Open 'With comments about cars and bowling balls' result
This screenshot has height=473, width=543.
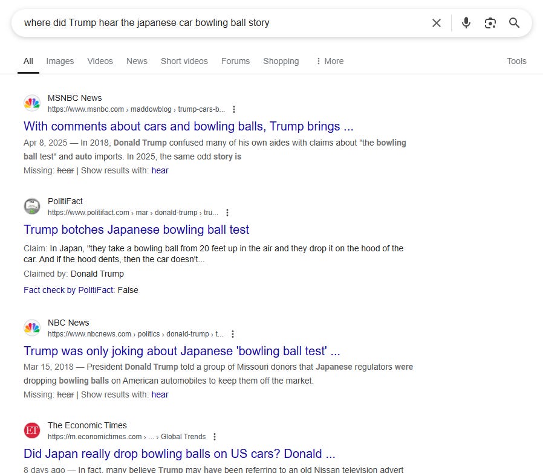coord(189,126)
